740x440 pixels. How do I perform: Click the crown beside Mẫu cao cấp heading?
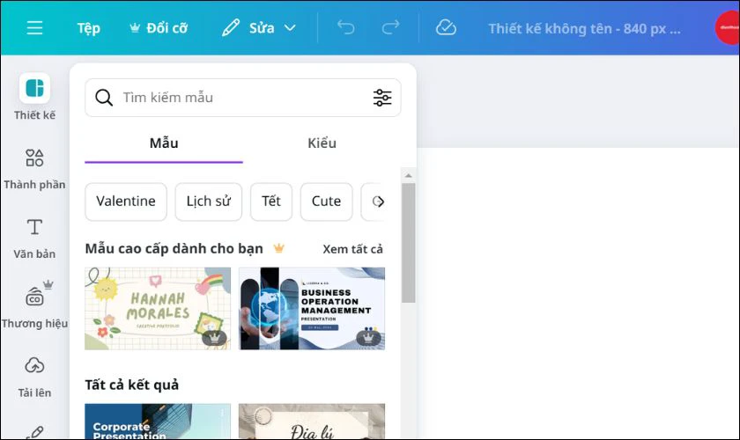279,248
